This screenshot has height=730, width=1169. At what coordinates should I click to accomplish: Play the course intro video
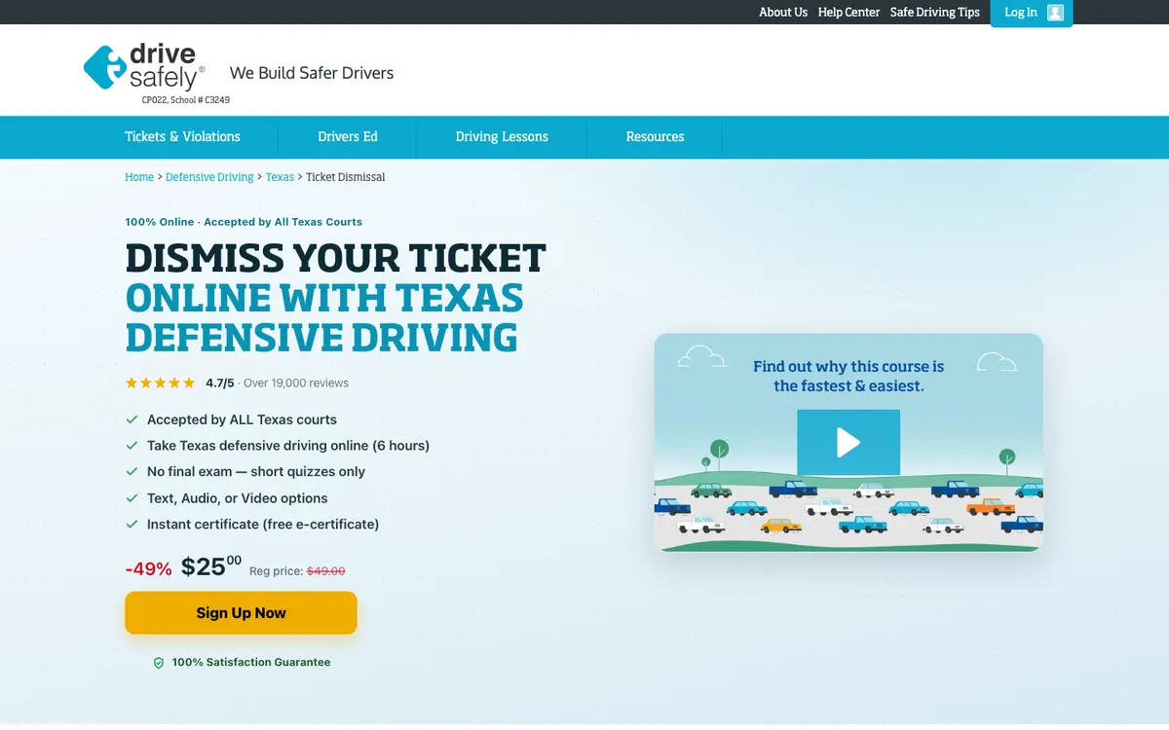click(x=848, y=442)
